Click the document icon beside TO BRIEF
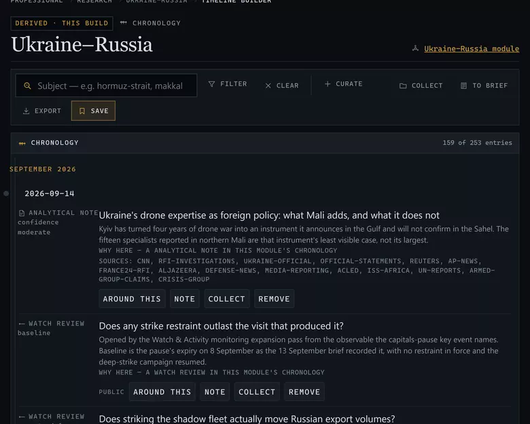This screenshot has height=424, width=530. (x=463, y=86)
